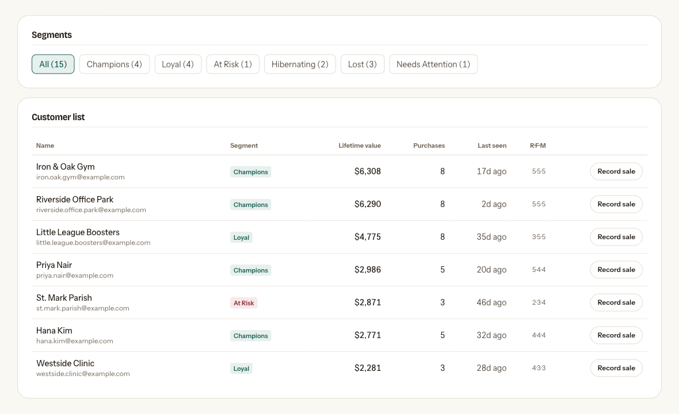This screenshot has height=414, width=679.
Task: Select the Hana Kim name
Action: [x=54, y=331]
